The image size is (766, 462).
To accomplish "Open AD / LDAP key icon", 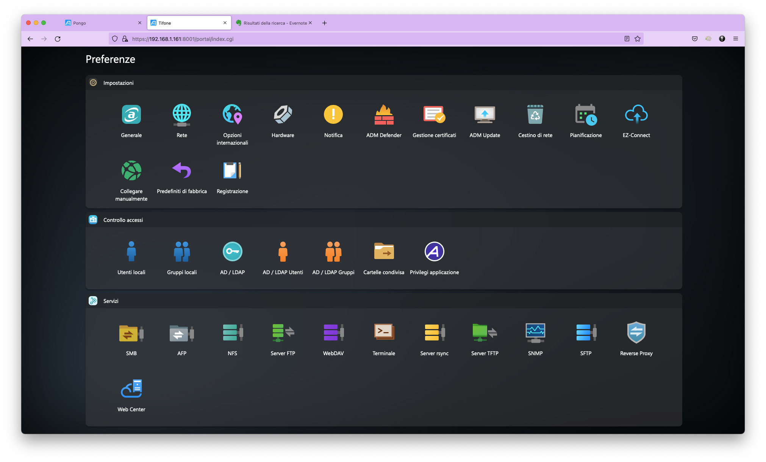I will pos(232,252).
